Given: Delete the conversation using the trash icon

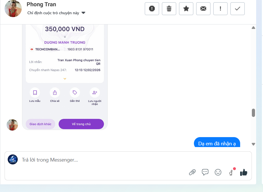Looking at the screenshot, I should click(x=169, y=9).
